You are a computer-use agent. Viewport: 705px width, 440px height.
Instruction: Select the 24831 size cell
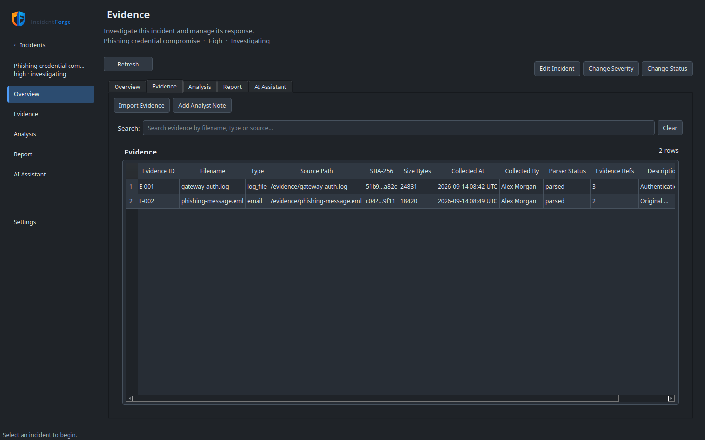click(417, 186)
